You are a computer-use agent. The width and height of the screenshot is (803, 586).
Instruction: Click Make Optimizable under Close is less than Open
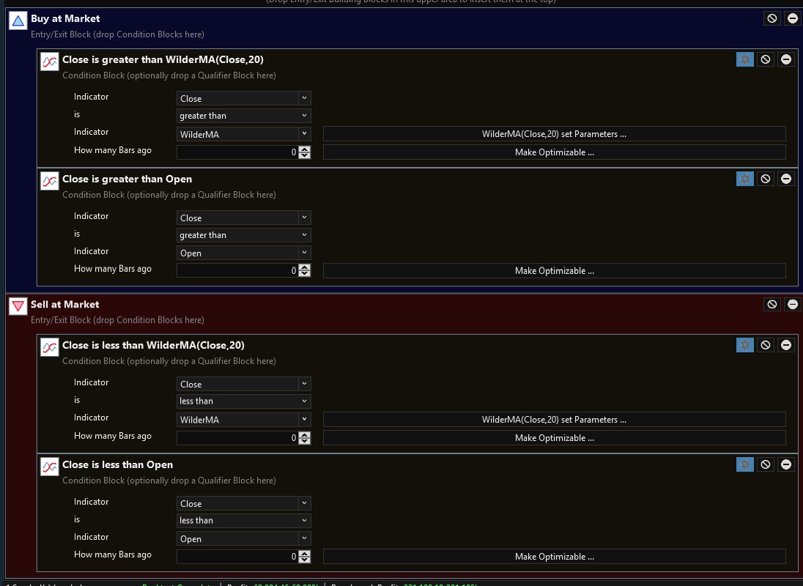coord(554,557)
